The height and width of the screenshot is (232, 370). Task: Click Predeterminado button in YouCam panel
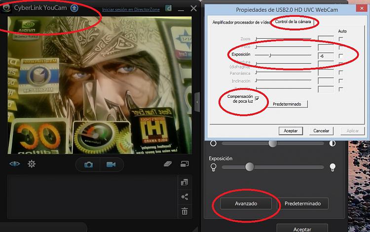coord(302,203)
